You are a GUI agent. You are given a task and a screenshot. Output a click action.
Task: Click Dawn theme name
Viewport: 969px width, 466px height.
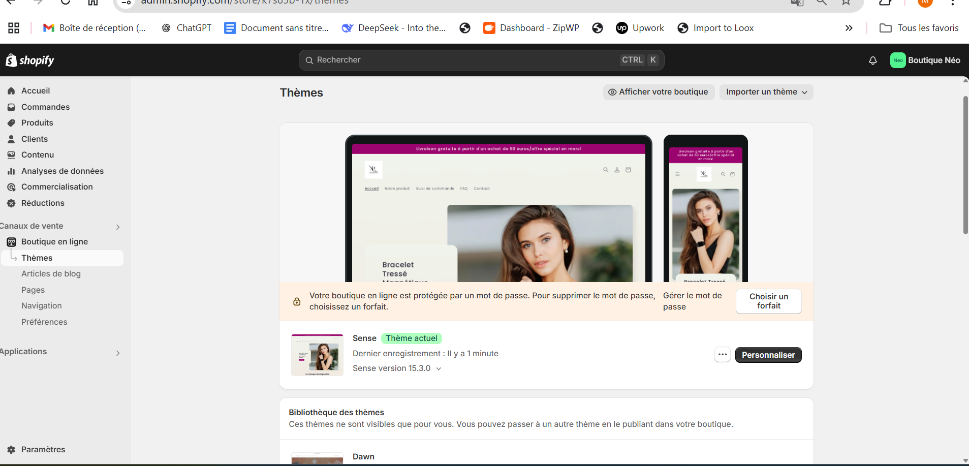364,457
